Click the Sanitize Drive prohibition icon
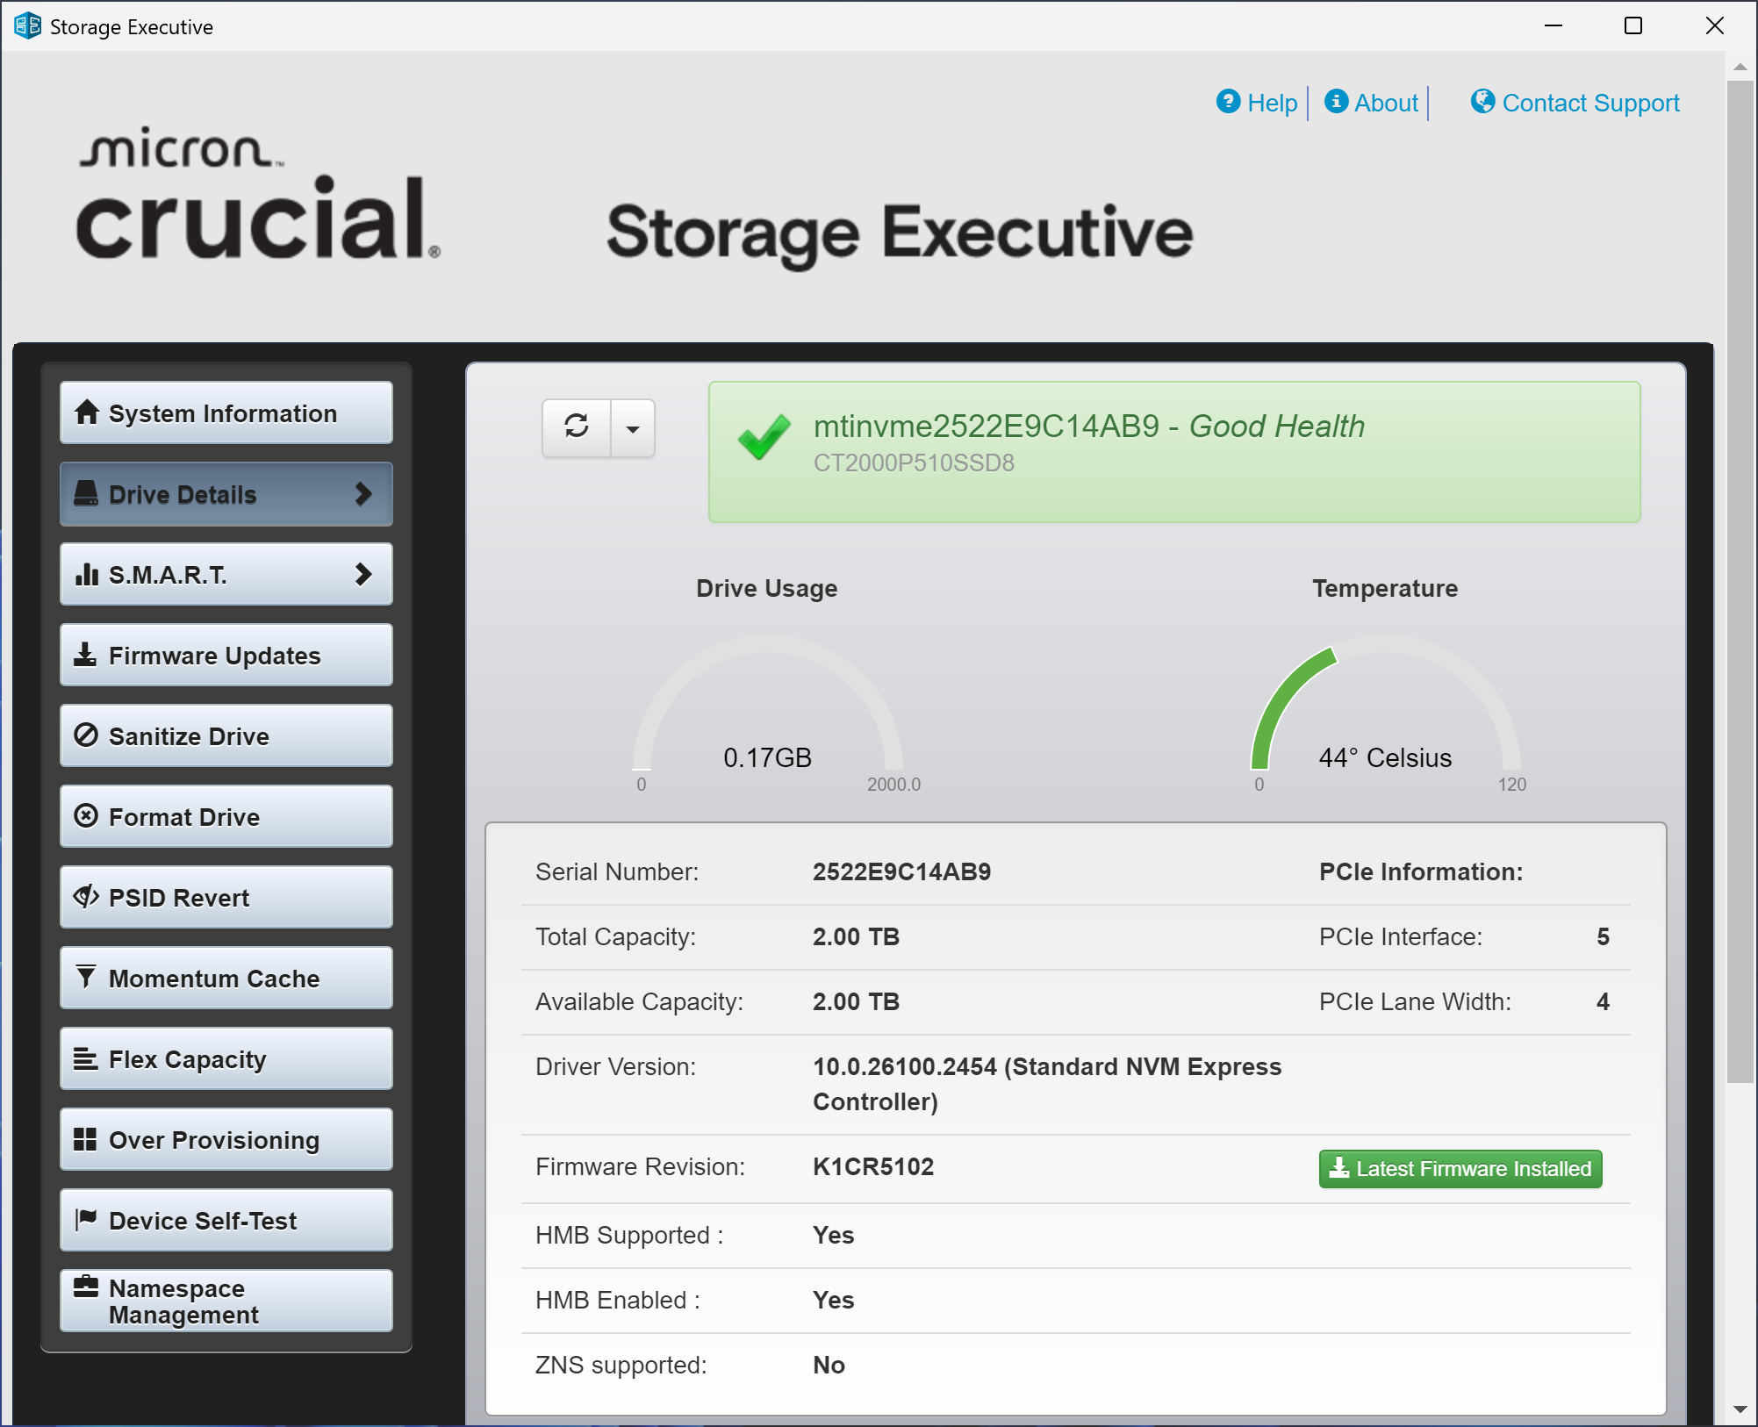Screen dimensions: 1758x1427 click(85, 735)
